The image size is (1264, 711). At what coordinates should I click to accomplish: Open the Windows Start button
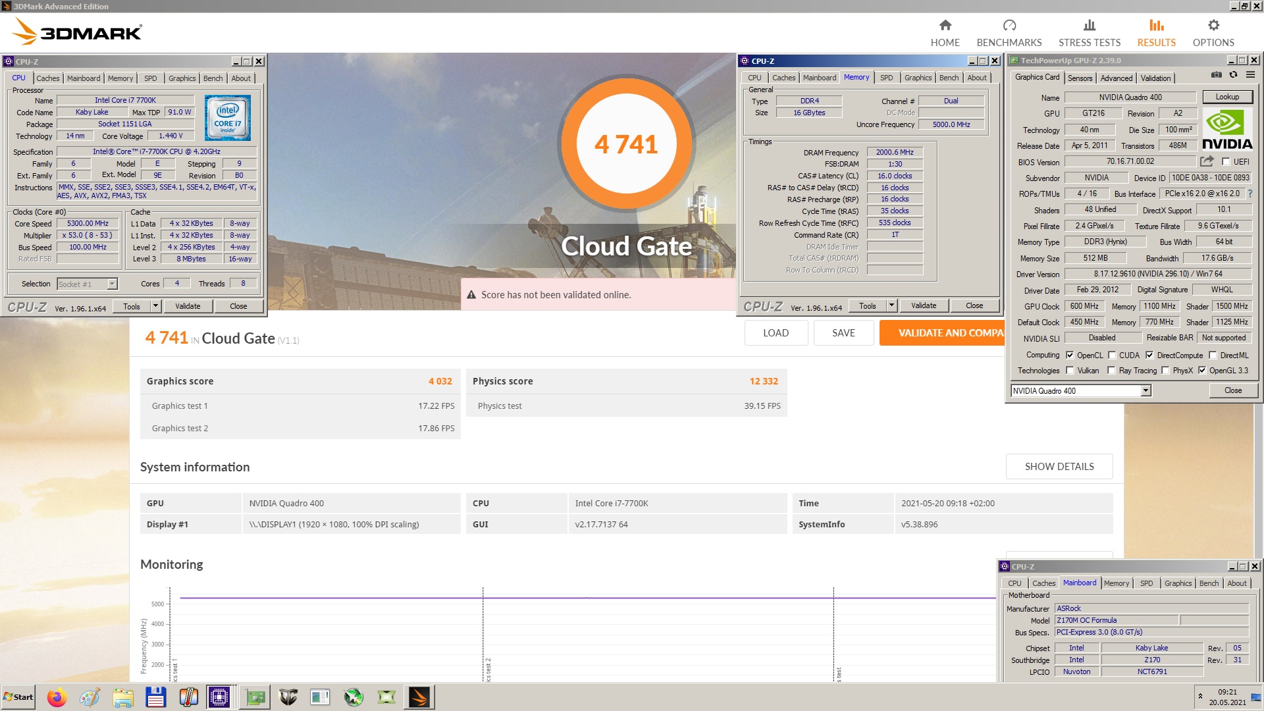[18, 697]
